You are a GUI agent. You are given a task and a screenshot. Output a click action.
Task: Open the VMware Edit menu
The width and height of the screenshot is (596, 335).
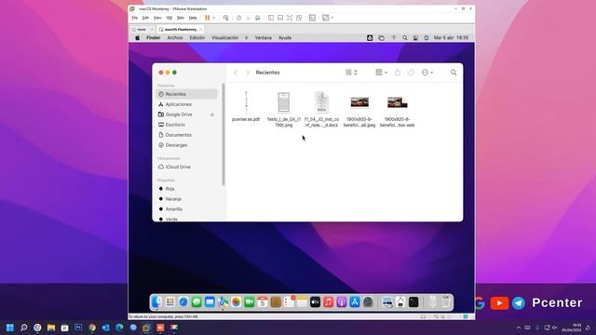(145, 18)
